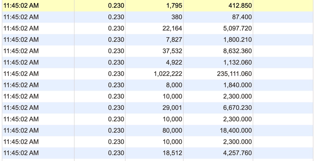Screen dimensions: 314x161
Task: Select the volume cell showing 4,922
Action: pyautogui.click(x=174, y=62)
